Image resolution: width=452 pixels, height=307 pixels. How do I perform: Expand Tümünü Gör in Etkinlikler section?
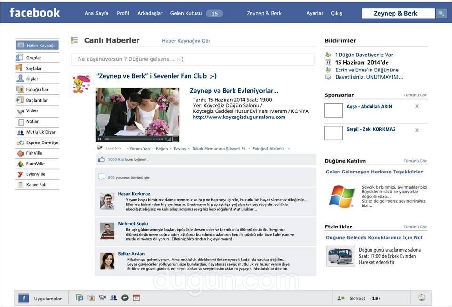pos(415,227)
